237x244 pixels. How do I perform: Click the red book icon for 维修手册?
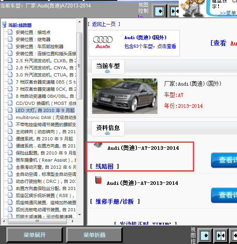tap(98, 180)
